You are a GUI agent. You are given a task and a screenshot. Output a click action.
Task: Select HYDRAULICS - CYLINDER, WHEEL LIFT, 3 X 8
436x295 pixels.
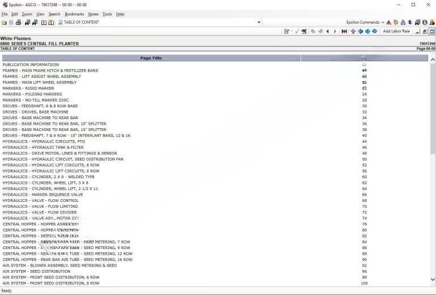pos(215,183)
